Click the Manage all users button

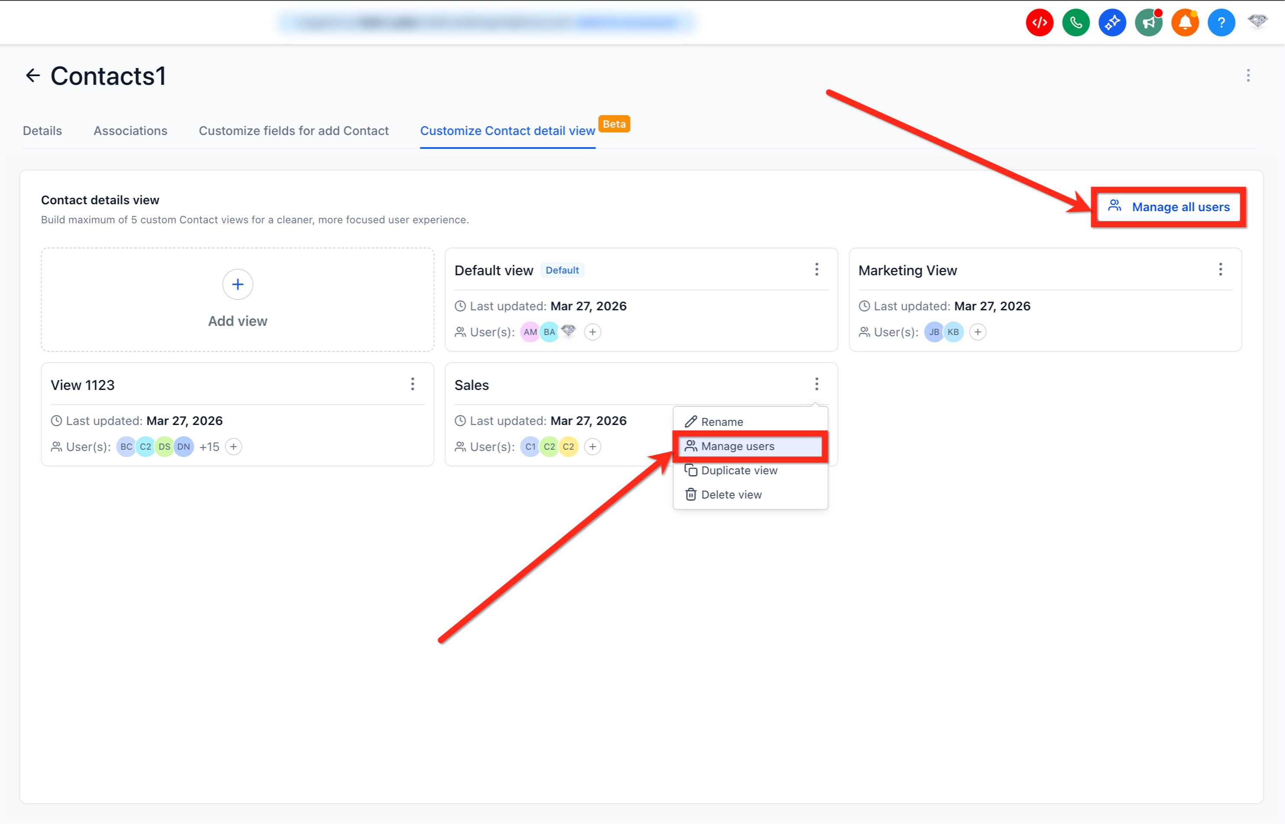(1169, 207)
